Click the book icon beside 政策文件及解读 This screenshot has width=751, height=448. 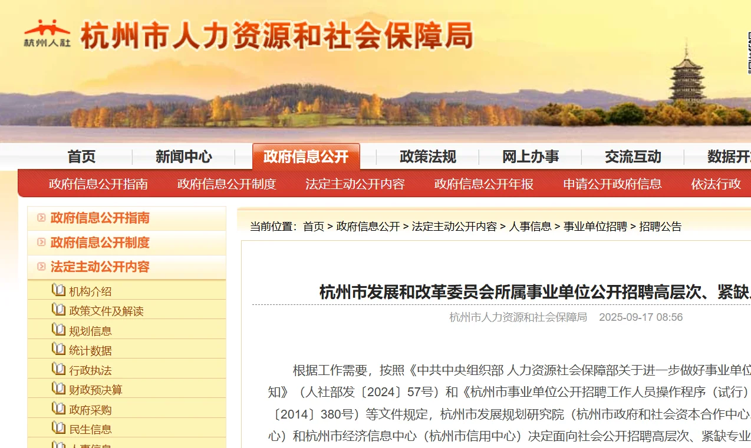(x=58, y=310)
